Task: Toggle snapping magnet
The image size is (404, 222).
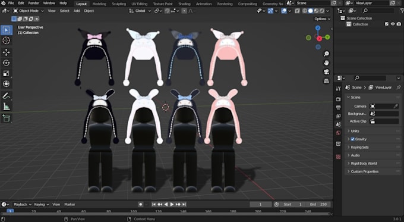Action: [x=167, y=11]
